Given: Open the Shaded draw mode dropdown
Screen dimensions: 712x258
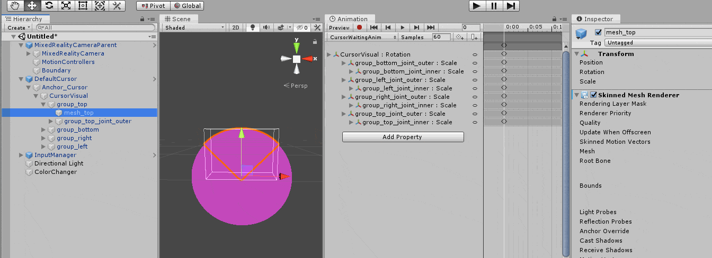Looking at the screenshot, I should pos(194,27).
